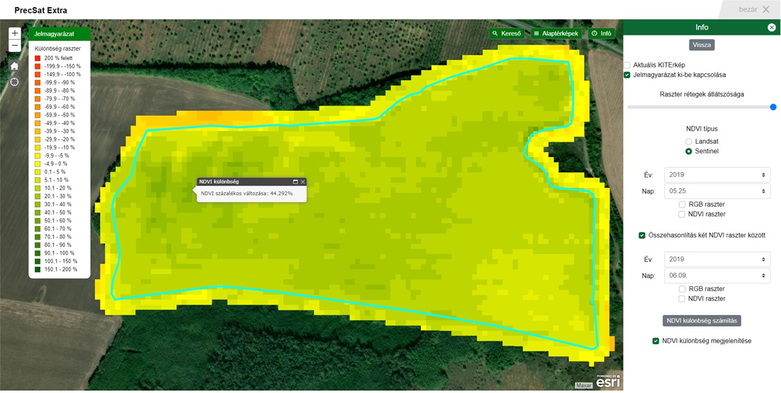The image size is (781, 393).
Task: Select the Landsat NDVI type
Action: [689, 141]
